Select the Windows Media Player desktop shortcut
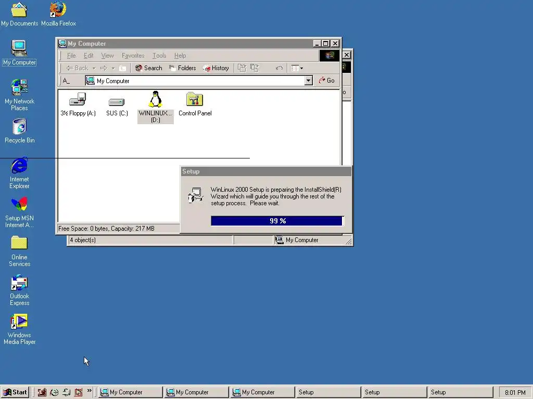Screen dimensions: 533x399 point(19,321)
